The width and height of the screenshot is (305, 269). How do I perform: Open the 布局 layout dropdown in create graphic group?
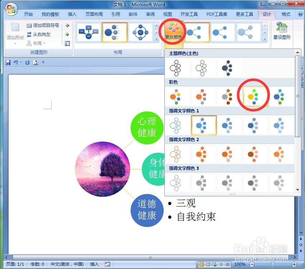pos(36,43)
